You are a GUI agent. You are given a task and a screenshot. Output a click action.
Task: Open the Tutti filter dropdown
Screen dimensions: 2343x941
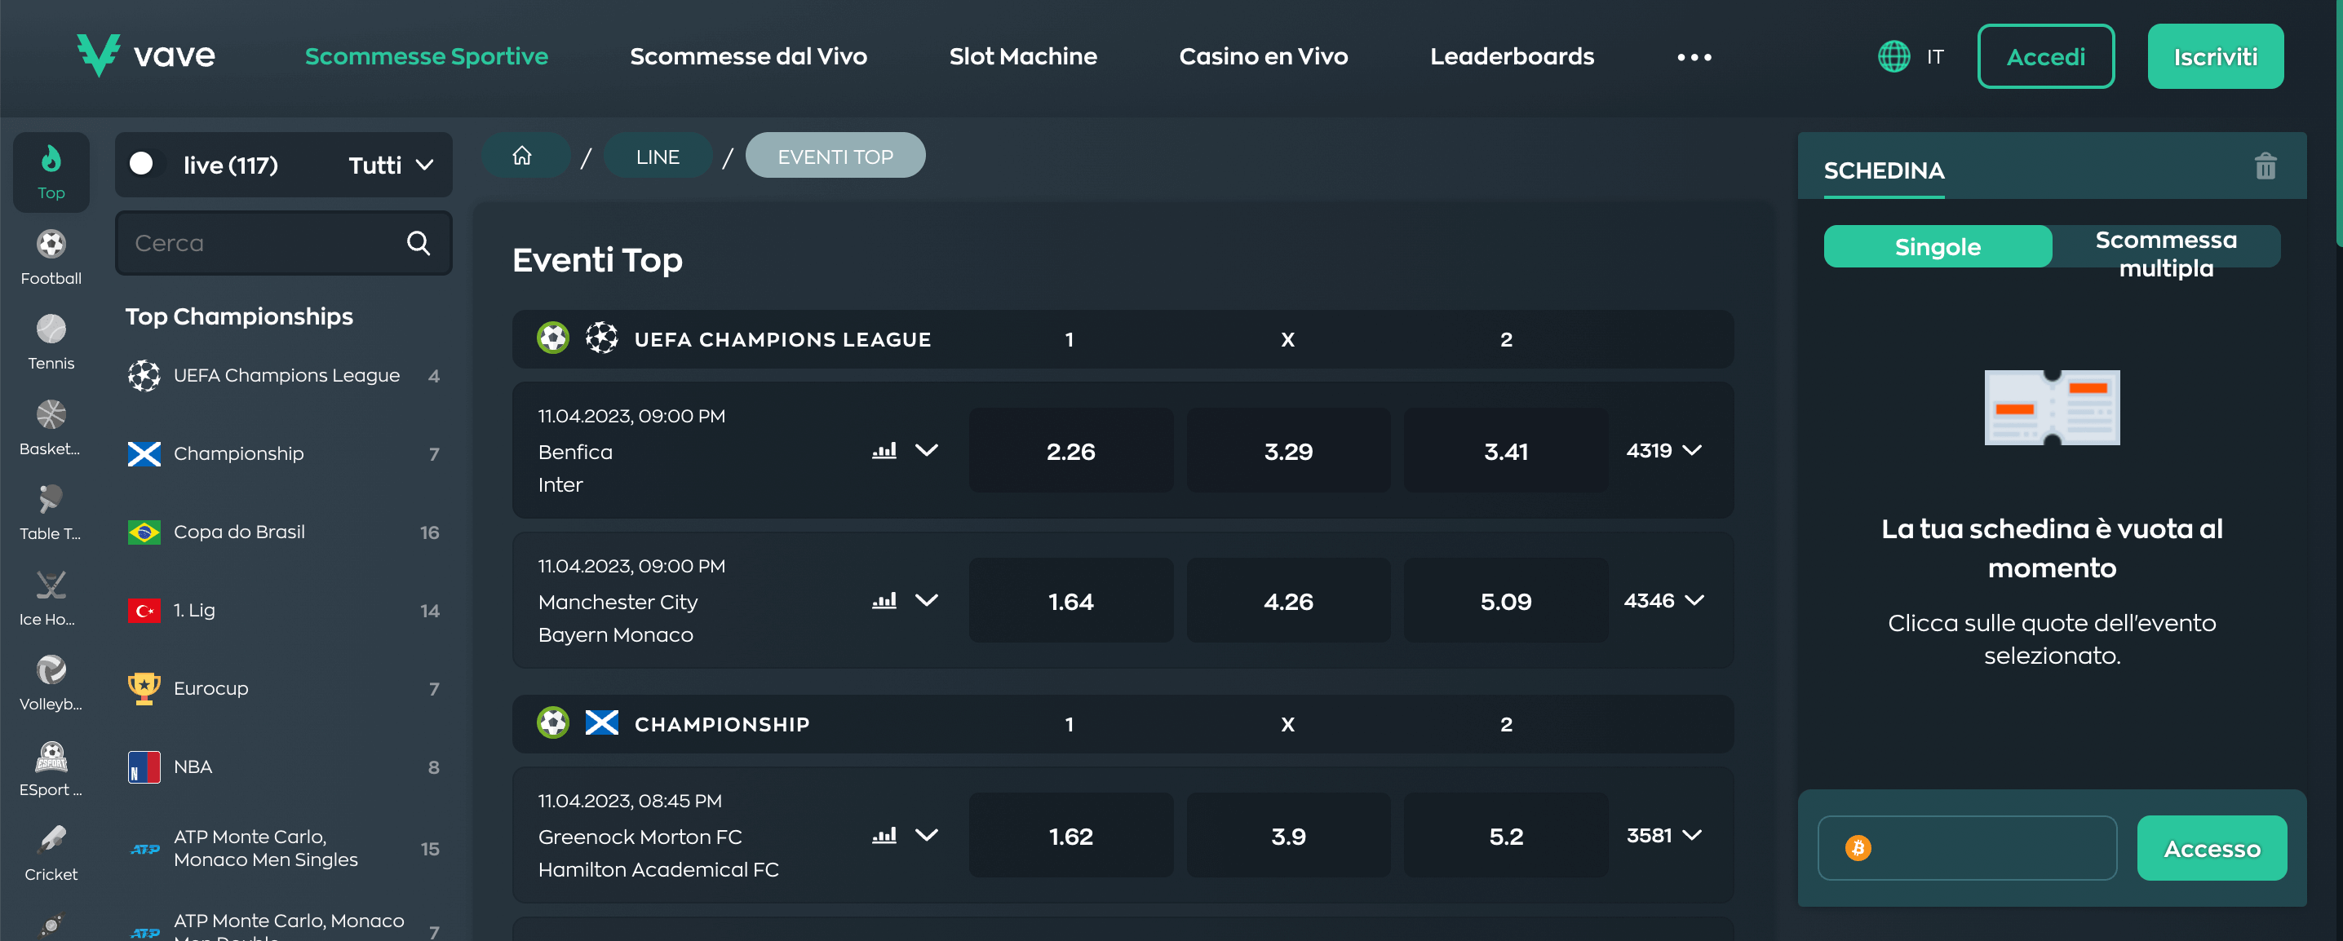point(391,165)
